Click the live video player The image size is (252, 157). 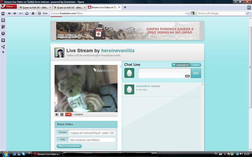click(86, 88)
